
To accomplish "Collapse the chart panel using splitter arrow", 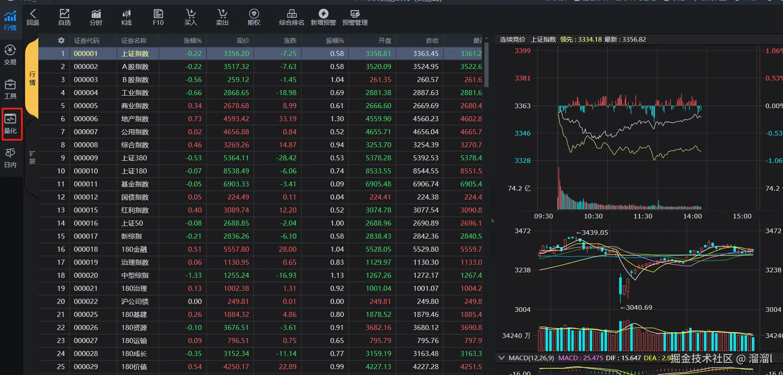I will [x=492, y=221].
